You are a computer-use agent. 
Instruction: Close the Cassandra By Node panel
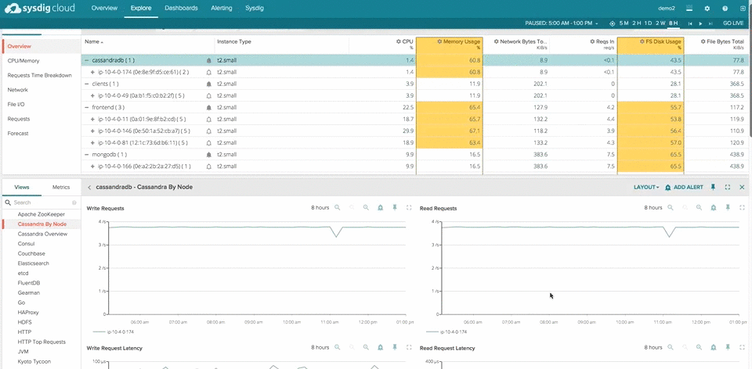[742, 187]
